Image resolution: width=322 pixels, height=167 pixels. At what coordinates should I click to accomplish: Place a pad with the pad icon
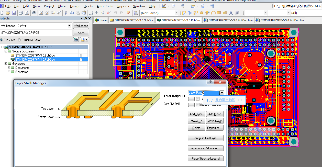(x=202, y=13)
